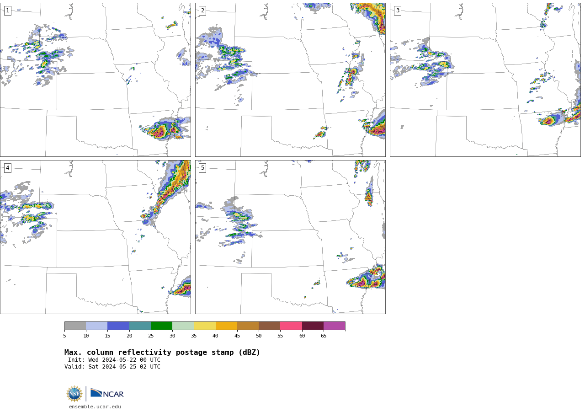Click the pink 55-60 dBZ swatch
The width and height of the screenshot is (585, 412).
(291, 326)
